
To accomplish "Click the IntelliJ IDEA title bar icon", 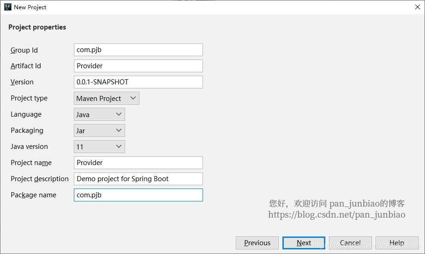I will coord(7,7).
